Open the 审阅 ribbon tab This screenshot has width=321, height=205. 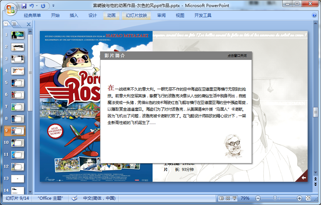pyautogui.click(x=161, y=15)
